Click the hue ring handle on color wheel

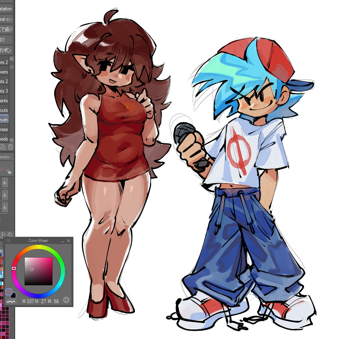[x=14, y=268]
